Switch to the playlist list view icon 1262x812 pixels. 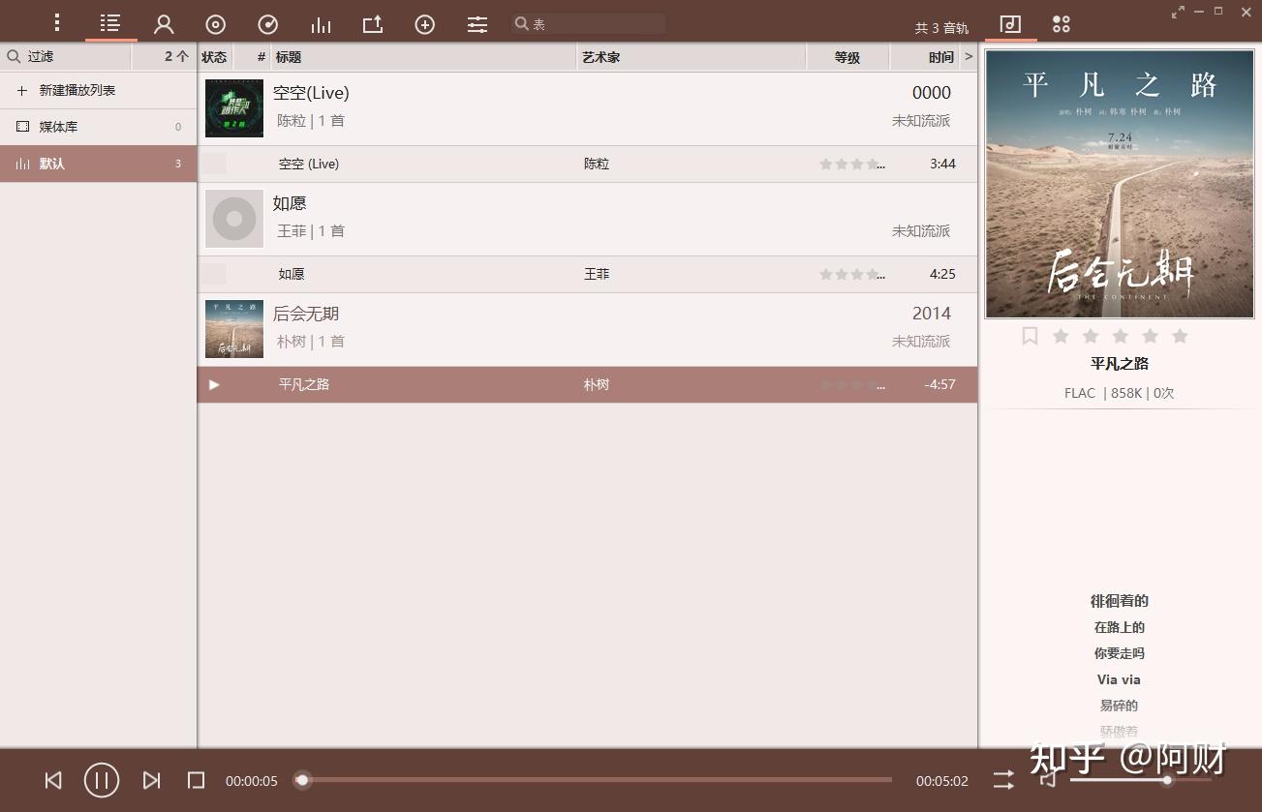(x=110, y=23)
